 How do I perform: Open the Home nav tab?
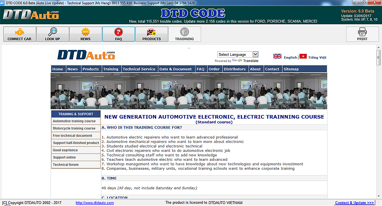coord(58,69)
